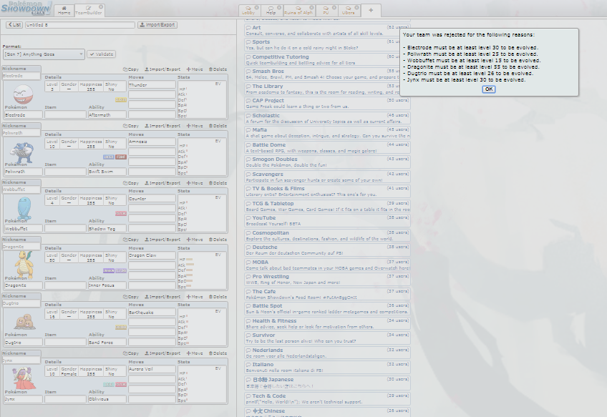The width and height of the screenshot is (607, 417).
Task: Edit the team name field 'Untitled 8'
Action: (79, 25)
